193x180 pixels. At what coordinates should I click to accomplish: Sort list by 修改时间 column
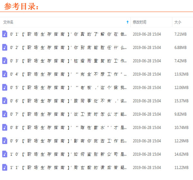coord(139,22)
